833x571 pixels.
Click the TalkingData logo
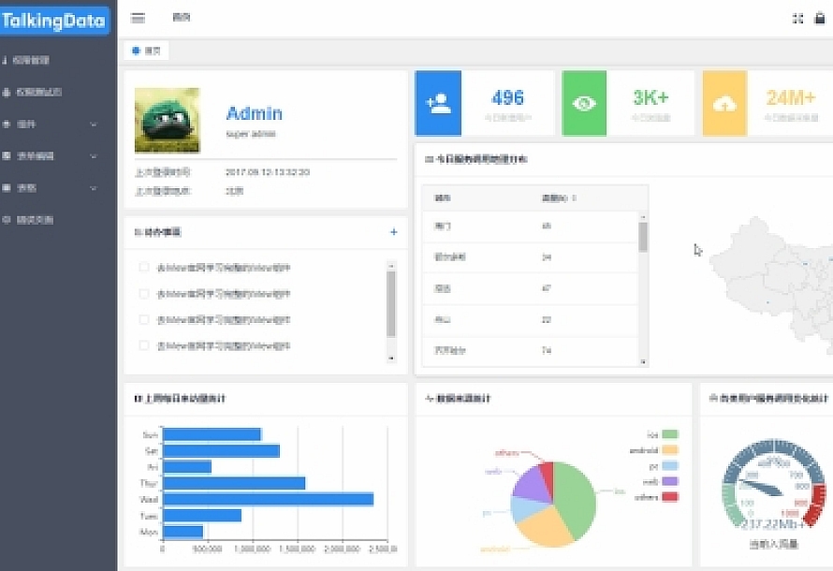click(55, 20)
